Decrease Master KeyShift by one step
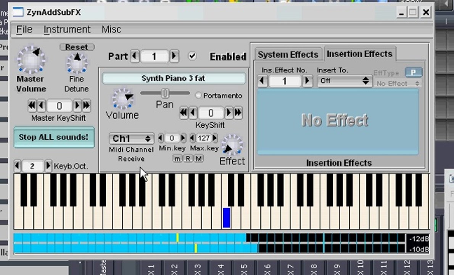 pos(42,106)
